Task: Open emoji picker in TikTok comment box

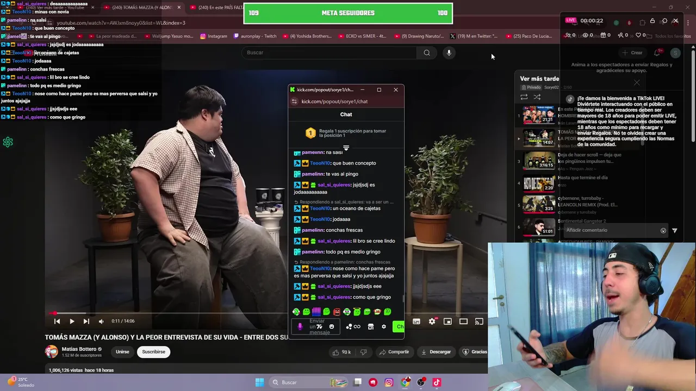Action: [x=663, y=230]
